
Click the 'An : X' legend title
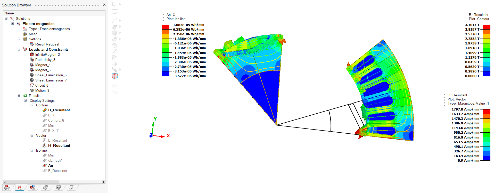pos(171,15)
